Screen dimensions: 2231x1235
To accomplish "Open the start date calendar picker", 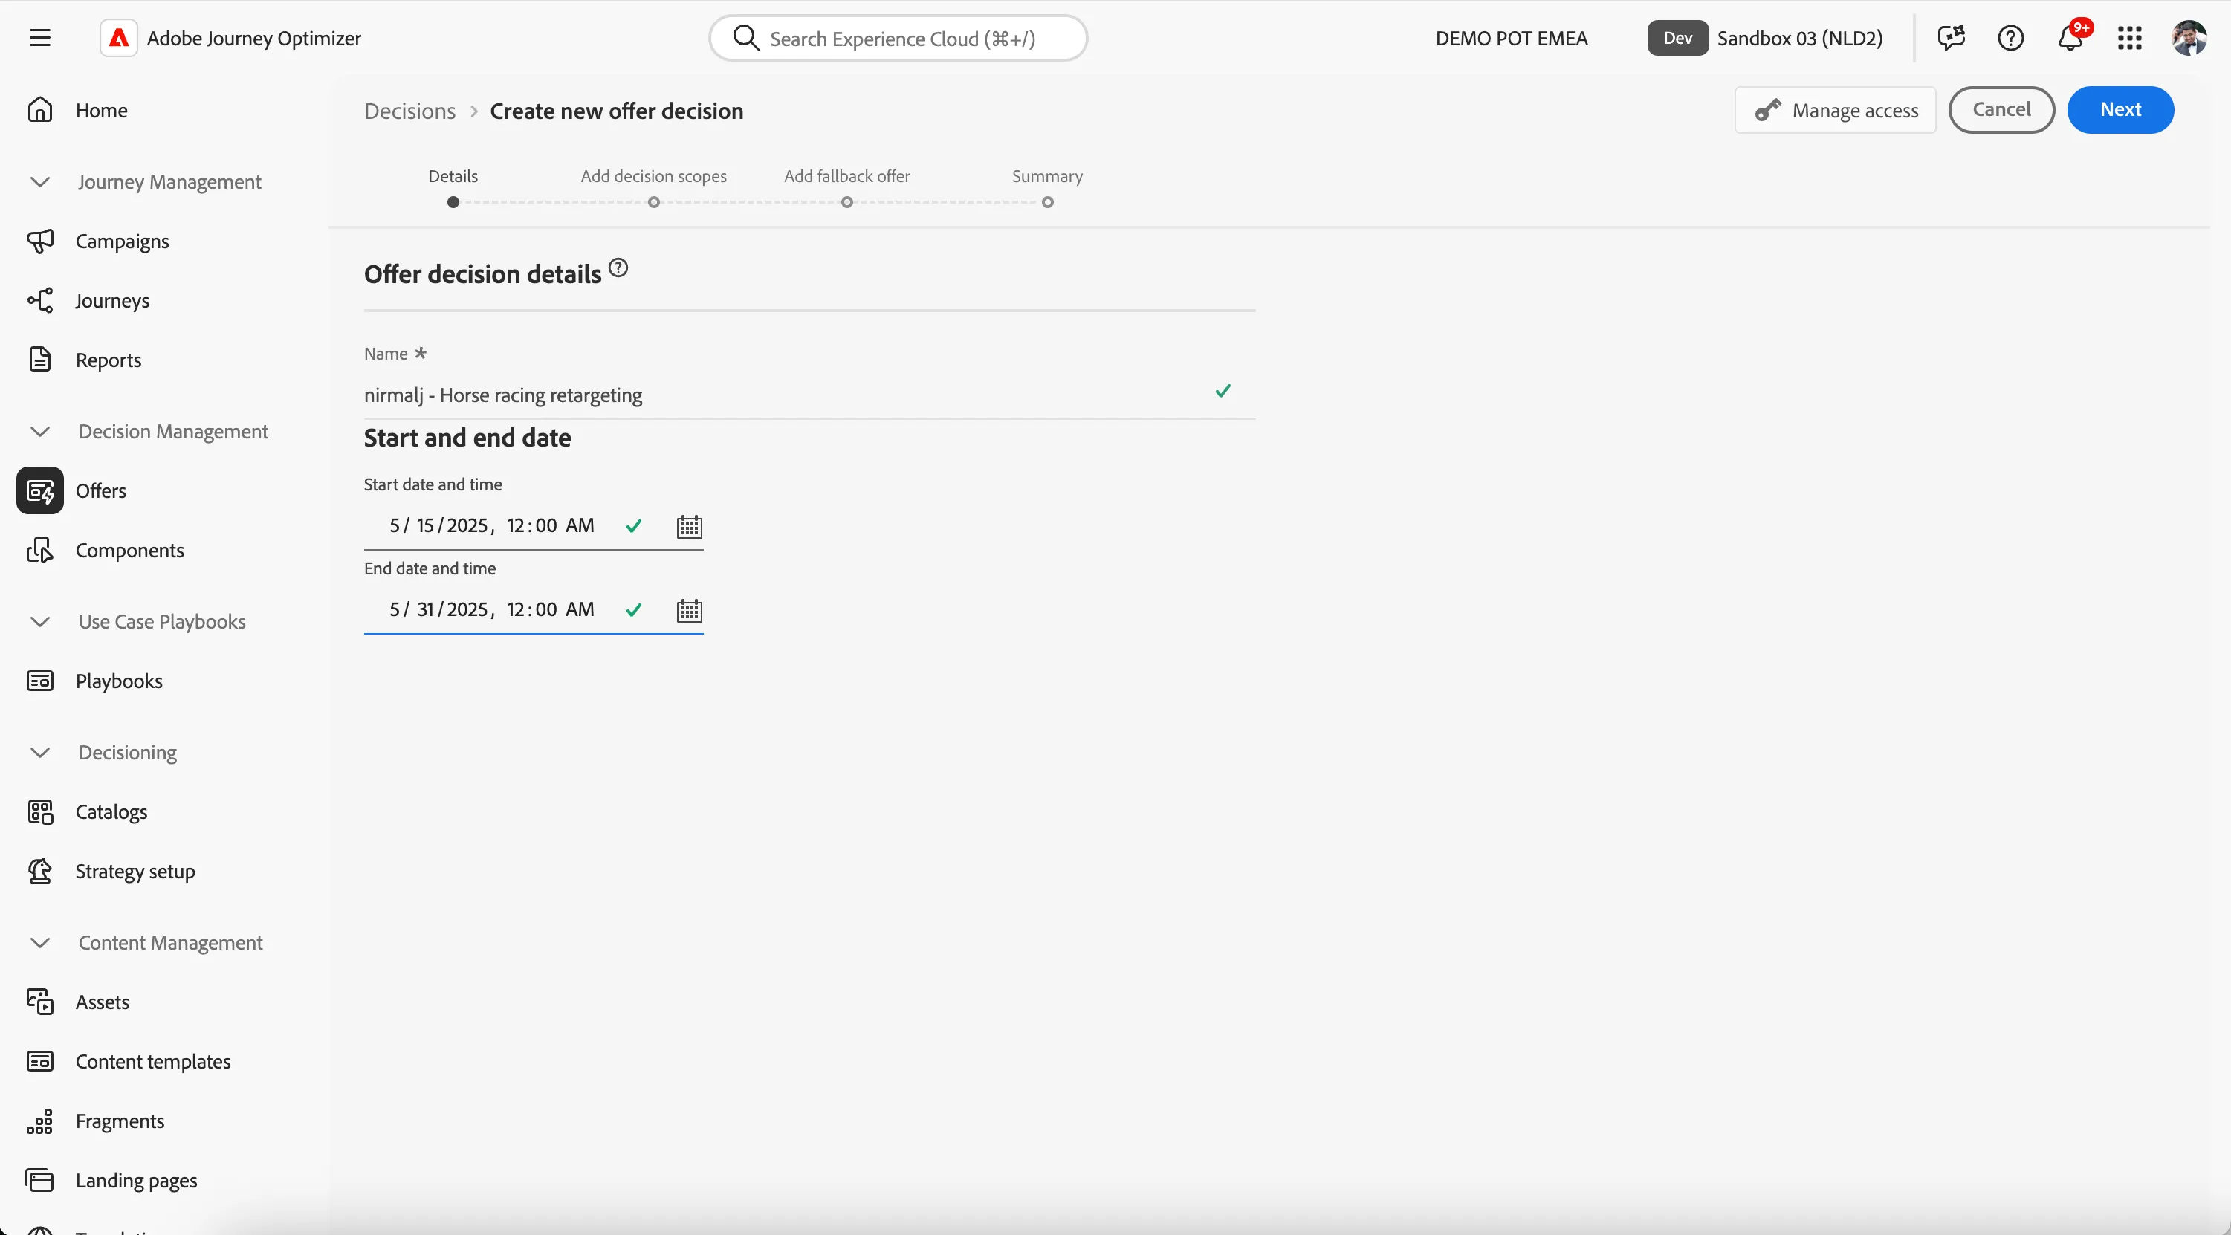I will 690,527.
